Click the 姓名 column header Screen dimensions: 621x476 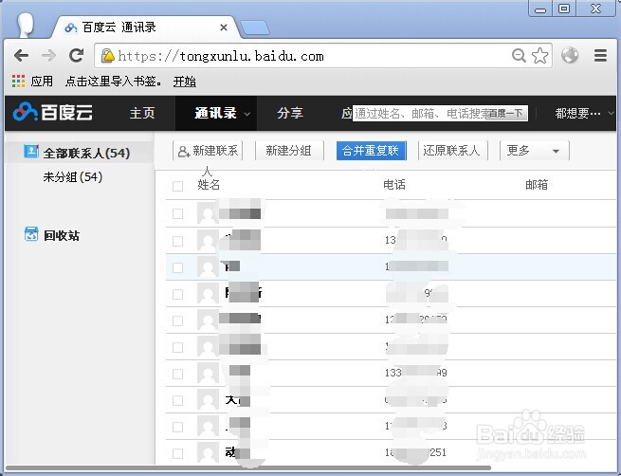[x=209, y=185]
